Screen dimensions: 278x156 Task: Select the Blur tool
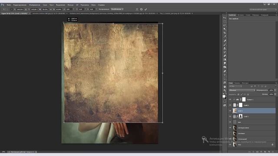pyautogui.click(x=225, y=63)
